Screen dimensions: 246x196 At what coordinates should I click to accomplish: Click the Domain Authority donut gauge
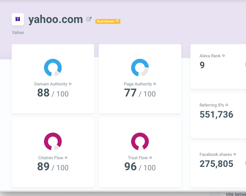coord(53,67)
